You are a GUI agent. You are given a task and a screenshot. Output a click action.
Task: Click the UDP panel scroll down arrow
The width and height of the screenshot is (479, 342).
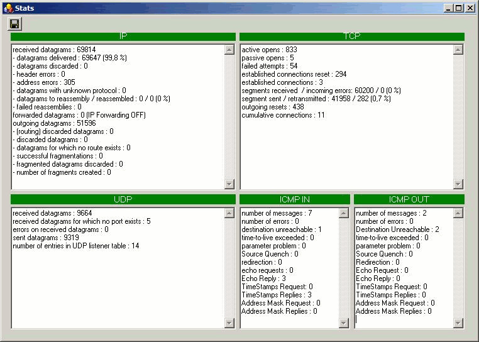pos(229,323)
